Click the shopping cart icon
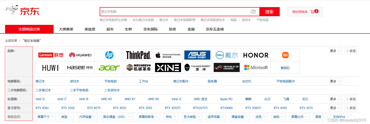This screenshot has width=370, height=124. (312, 12)
